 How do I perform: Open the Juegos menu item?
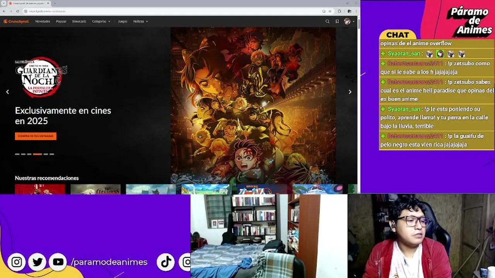pos(123,22)
